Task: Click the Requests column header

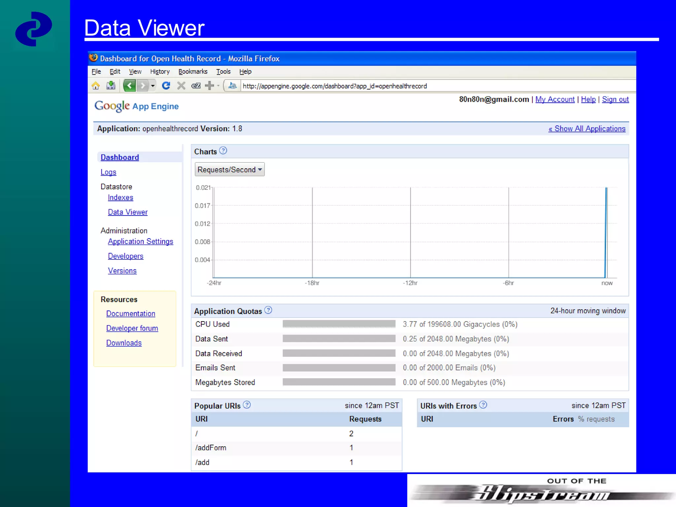Action: click(365, 419)
